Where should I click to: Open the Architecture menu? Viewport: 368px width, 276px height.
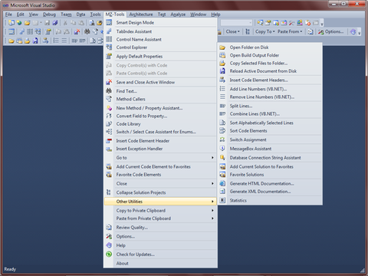click(x=141, y=15)
